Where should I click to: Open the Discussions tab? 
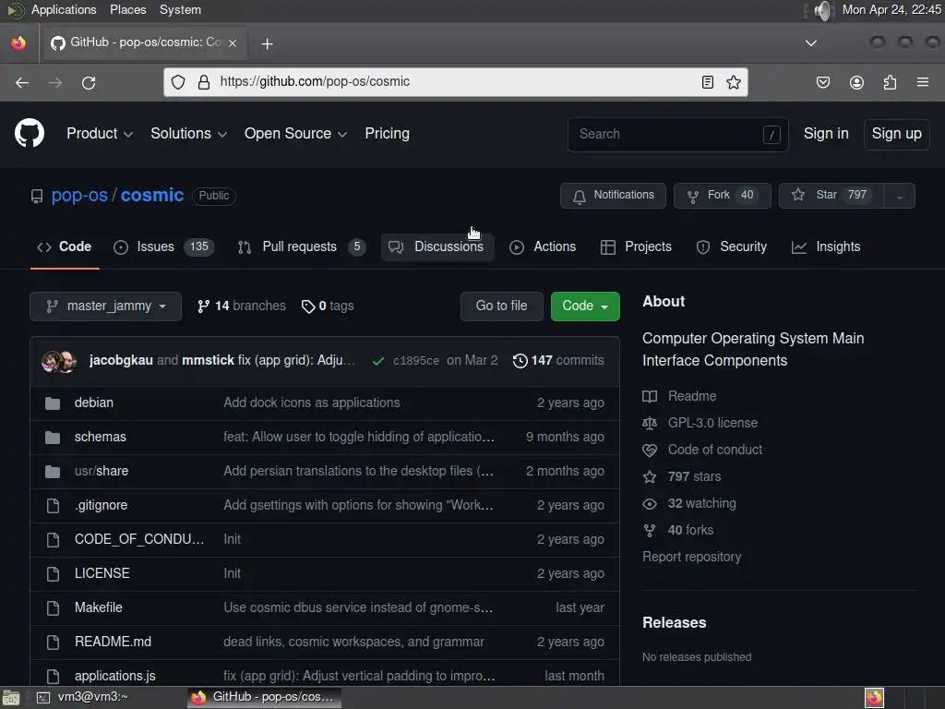[437, 247]
